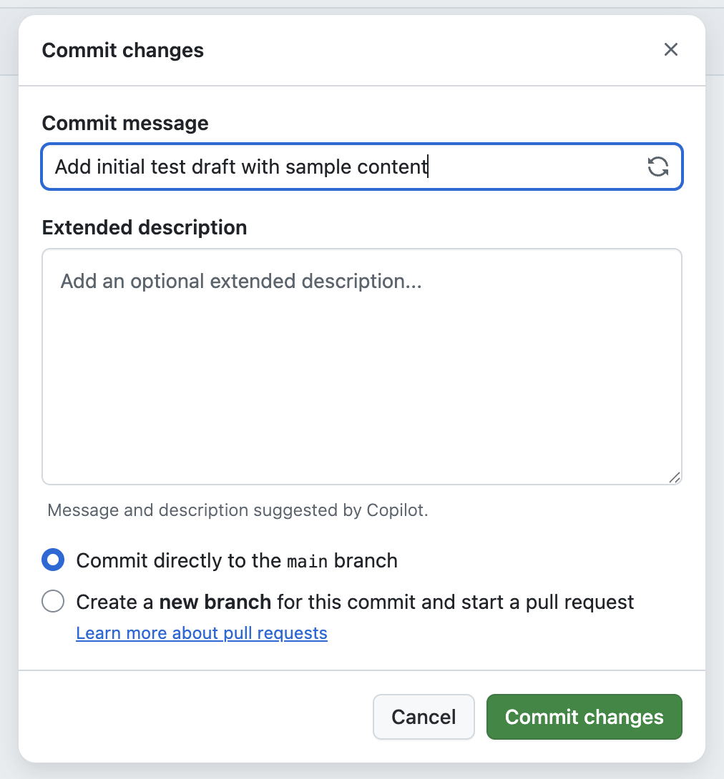Screen dimensions: 724x779
Task: Click the monospace 'main' branch name
Action: [308, 562]
